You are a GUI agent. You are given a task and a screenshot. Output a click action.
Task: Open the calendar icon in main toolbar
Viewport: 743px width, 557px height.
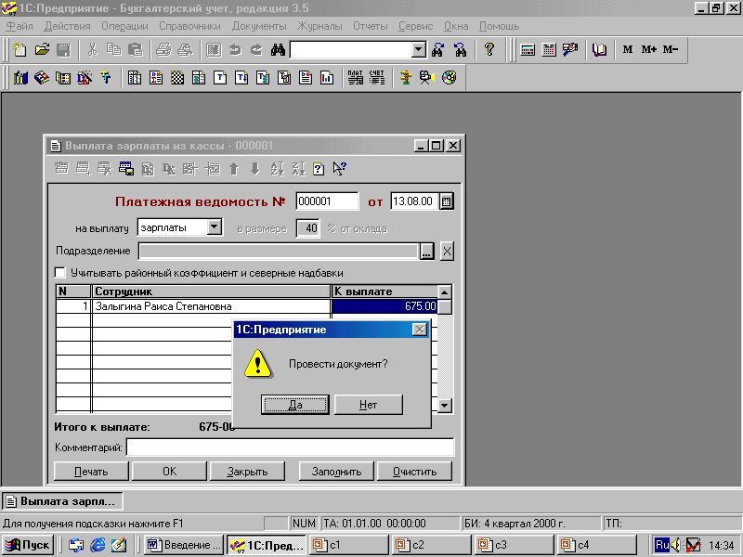(549, 49)
